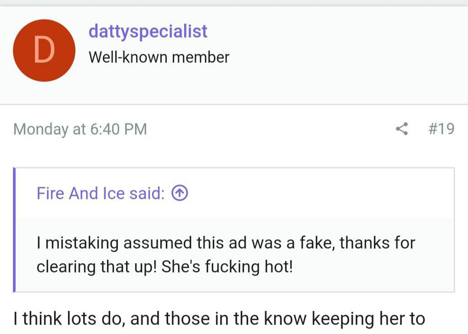Click the #19 post number link
The image size is (468, 334).
[x=441, y=129]
